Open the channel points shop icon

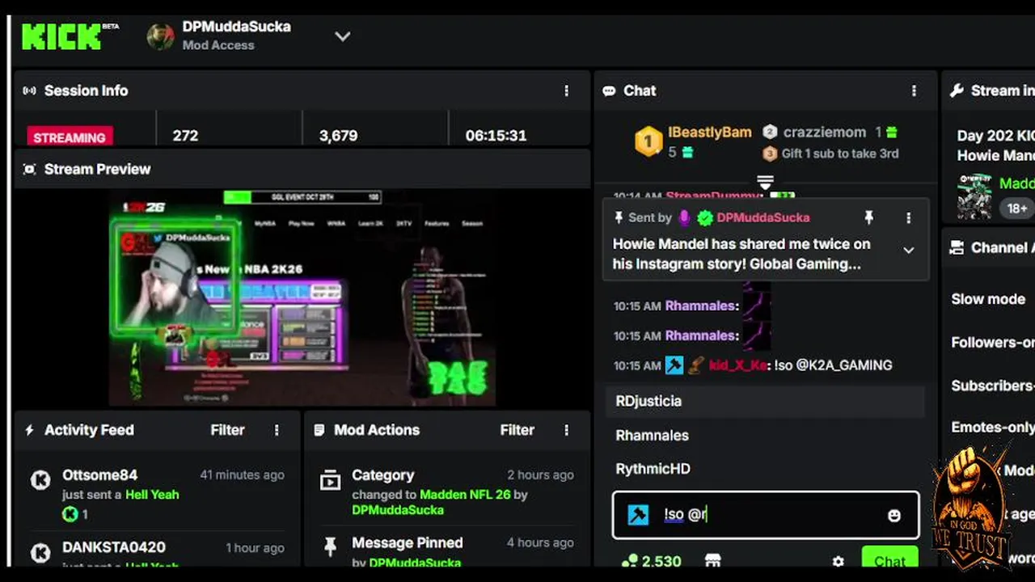[x=712, y=561]
